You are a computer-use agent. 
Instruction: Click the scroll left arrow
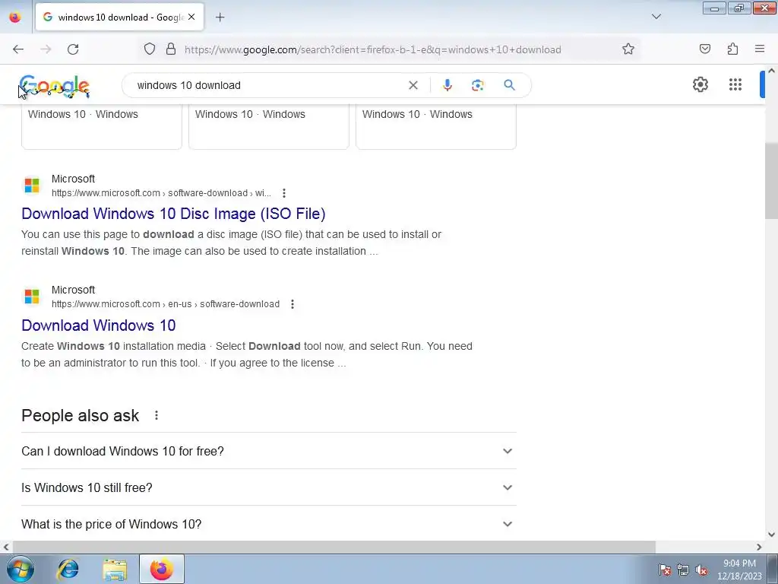click(x=6, y=547)
